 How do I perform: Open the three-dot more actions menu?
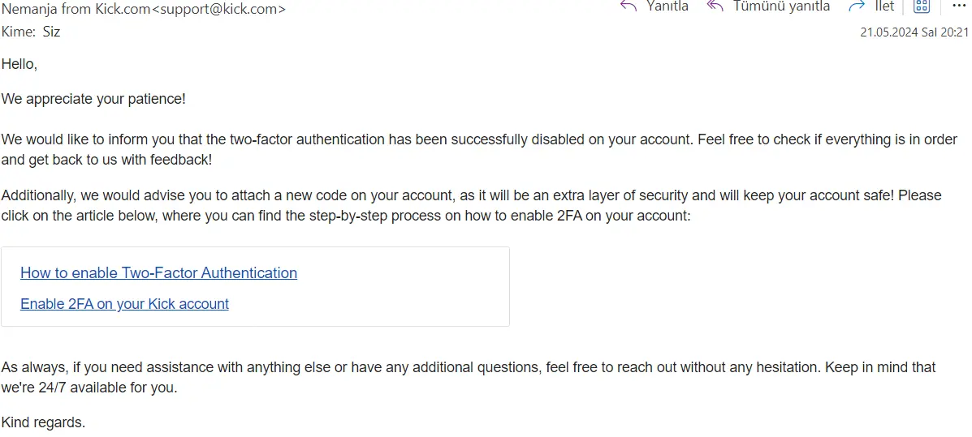(x=959, y=6)
